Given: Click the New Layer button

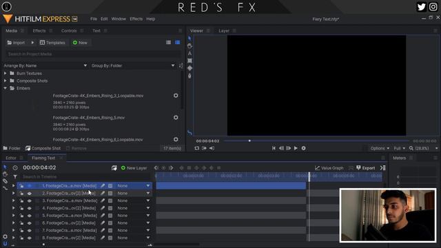Looking at the screenshot, I should point(134,168).
